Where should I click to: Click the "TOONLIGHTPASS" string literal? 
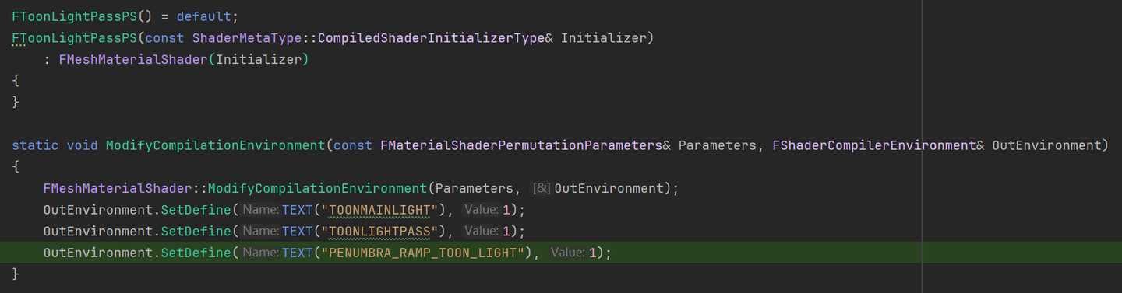point(380,232)
